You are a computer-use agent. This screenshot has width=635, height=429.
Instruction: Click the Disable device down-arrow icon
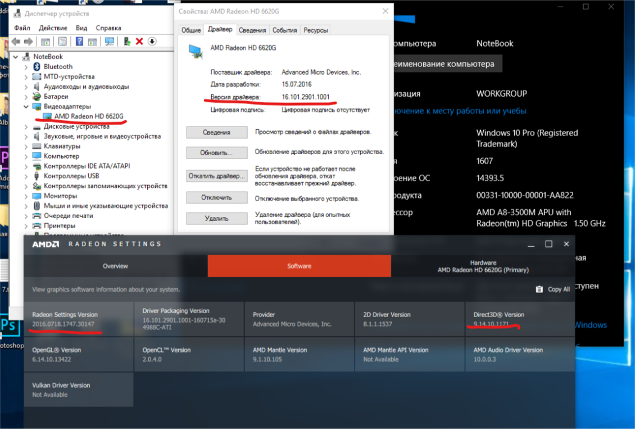coord(152,41)
